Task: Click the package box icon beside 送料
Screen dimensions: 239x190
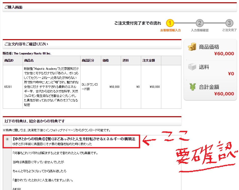Action: tap(192, 67)
